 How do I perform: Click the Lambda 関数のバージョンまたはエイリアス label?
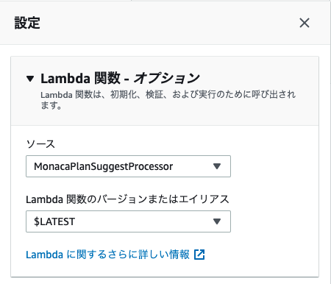(127, 199)
